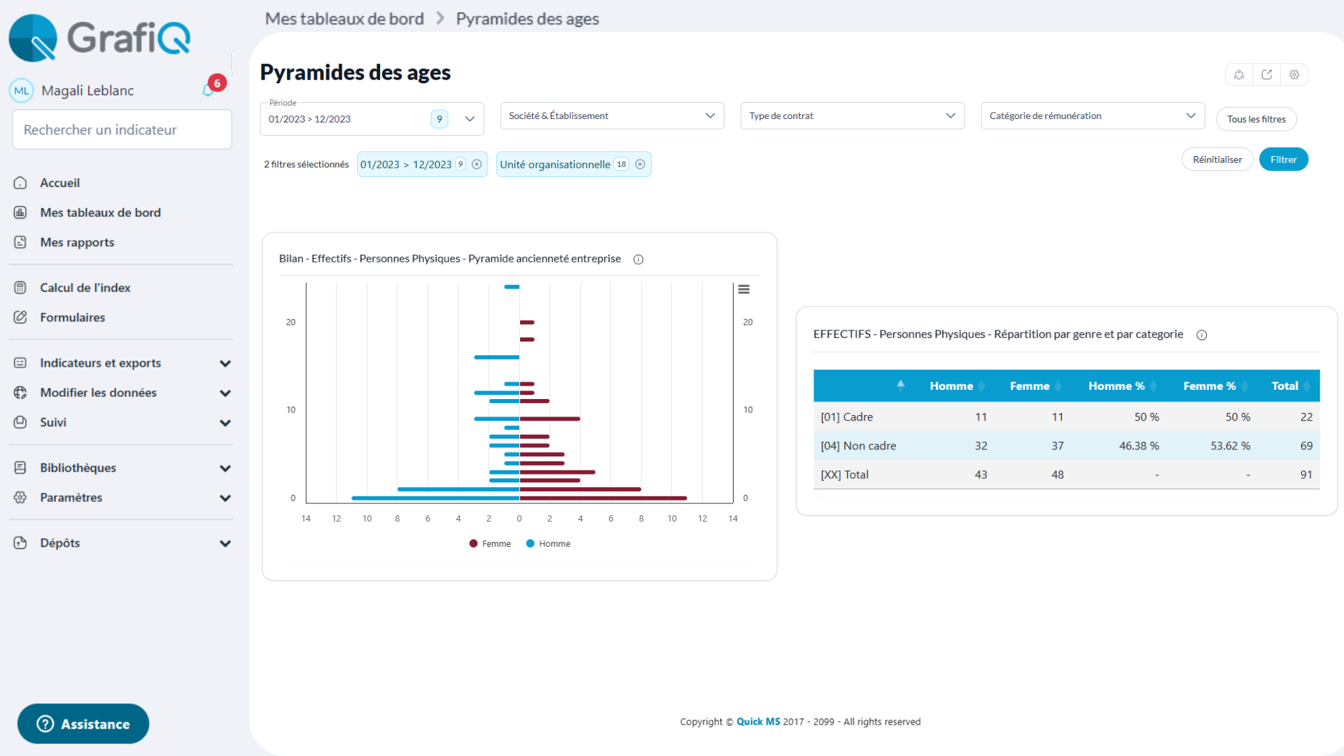Viewport: 1344px width, 756px height.
Task: Open the notifications bell icon
Action: pos(208,90)
